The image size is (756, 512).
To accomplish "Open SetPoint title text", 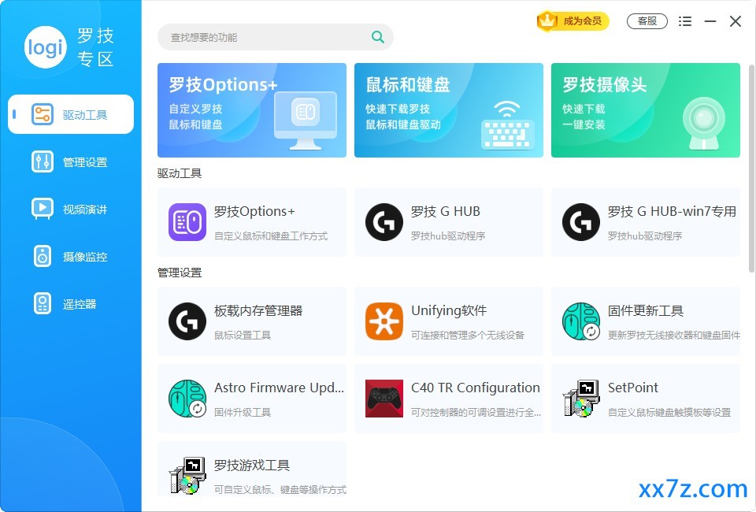I will (632, 388).
